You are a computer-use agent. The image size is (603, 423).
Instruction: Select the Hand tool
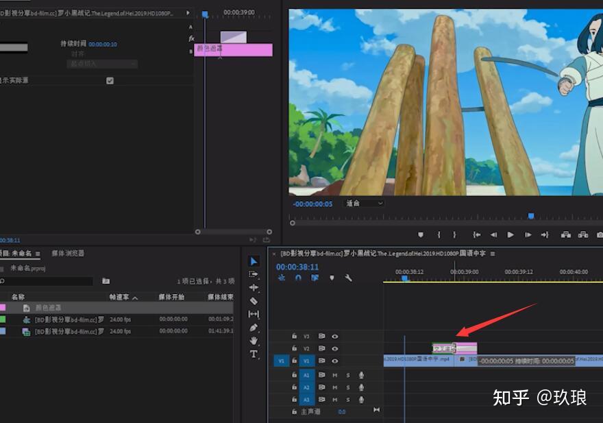tap(254, 341)
